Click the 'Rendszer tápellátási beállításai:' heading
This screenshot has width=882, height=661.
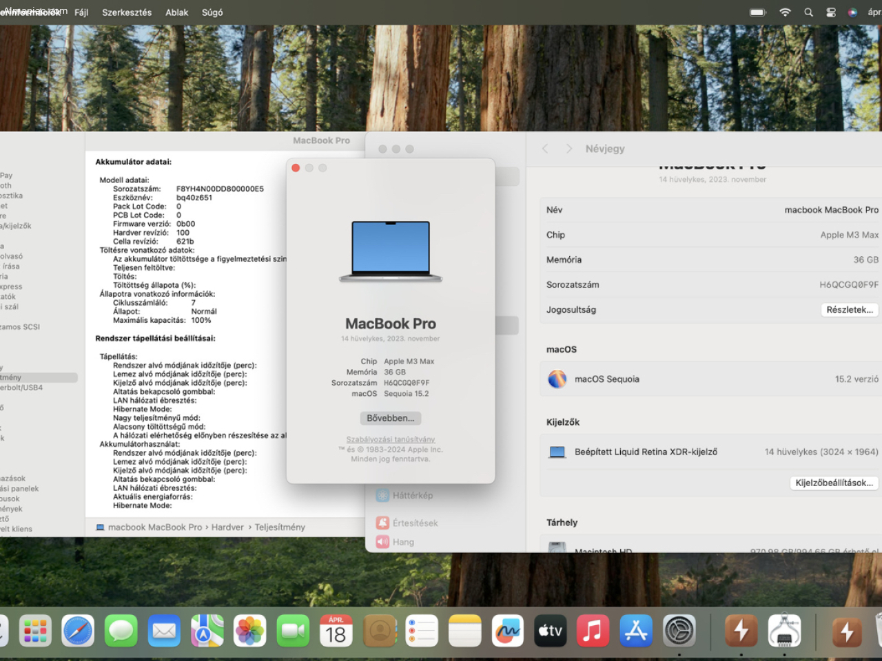pos(156,338)
